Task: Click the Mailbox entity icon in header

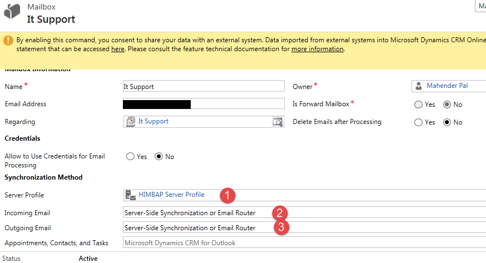Action: tap(12, 14)
